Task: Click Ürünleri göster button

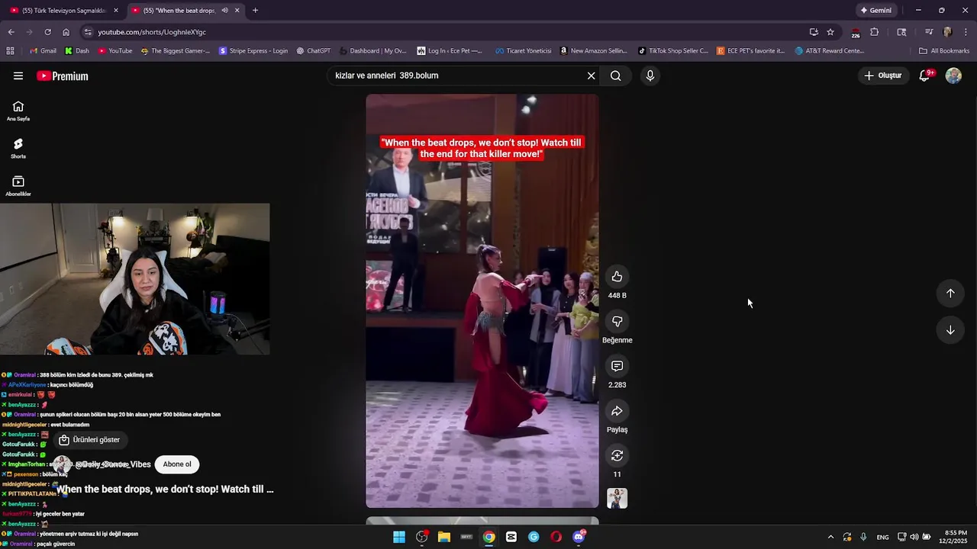Action: 90,440
